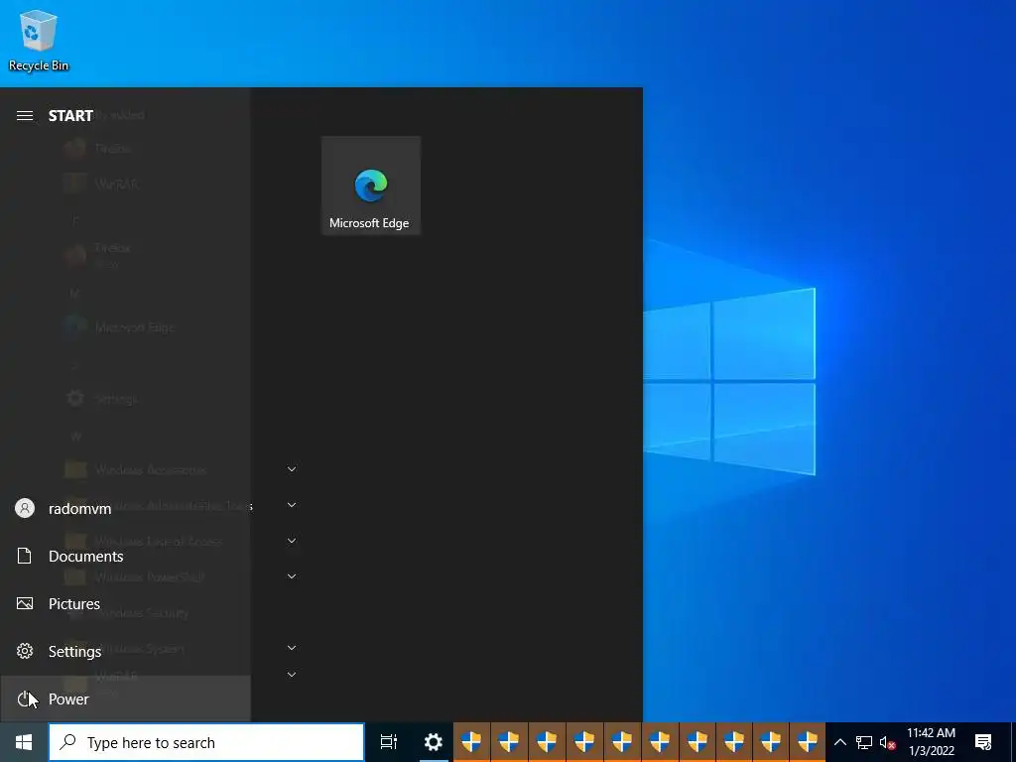Expand the Windows Ease of Access chevron

[292, 541]
